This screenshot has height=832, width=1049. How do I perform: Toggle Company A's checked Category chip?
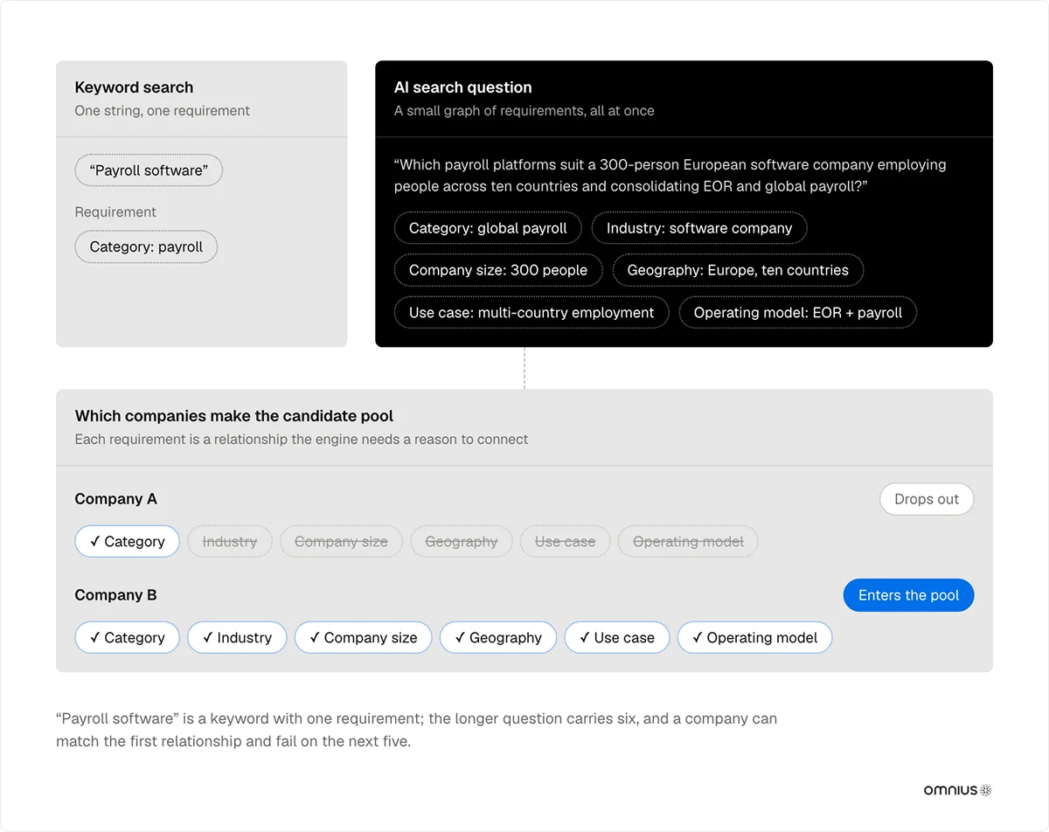[128, 542]
